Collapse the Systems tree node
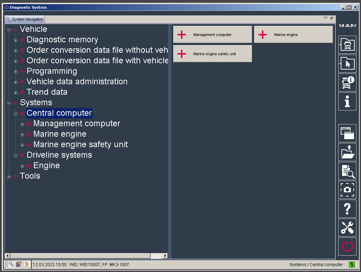361x272 pixels. pos(9,103)
